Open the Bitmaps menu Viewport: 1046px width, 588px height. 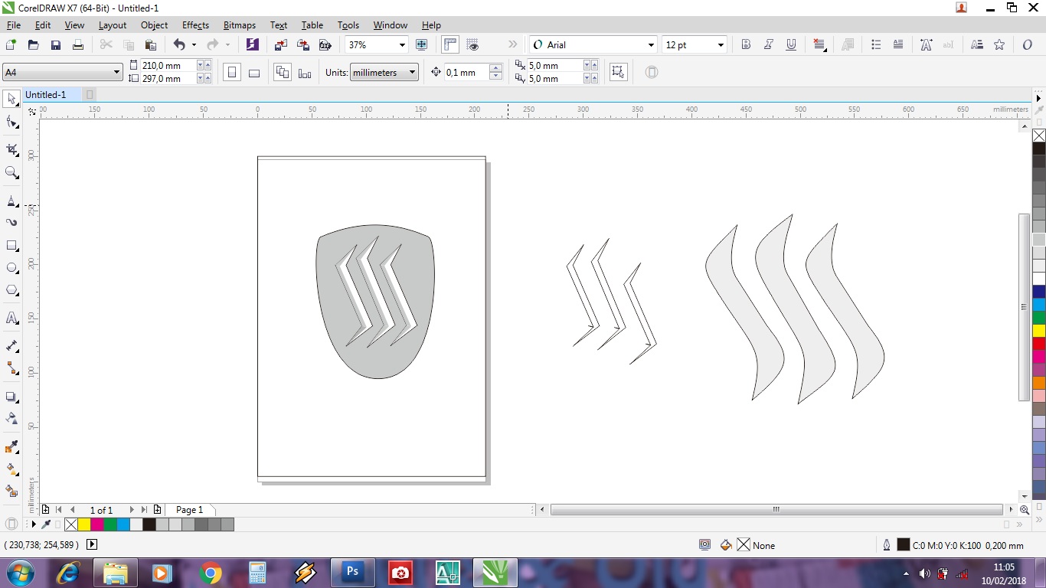click(x=240, y=25)
